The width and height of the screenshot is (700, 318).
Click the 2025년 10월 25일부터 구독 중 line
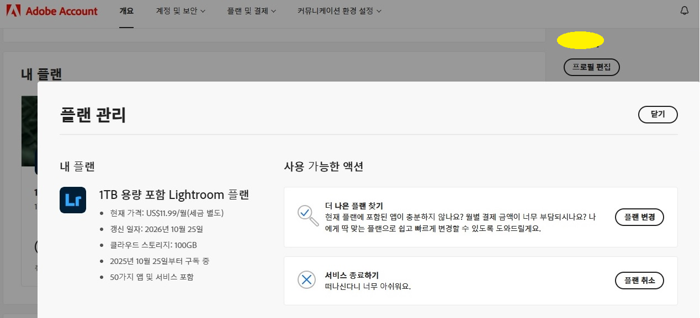(160, 261)
